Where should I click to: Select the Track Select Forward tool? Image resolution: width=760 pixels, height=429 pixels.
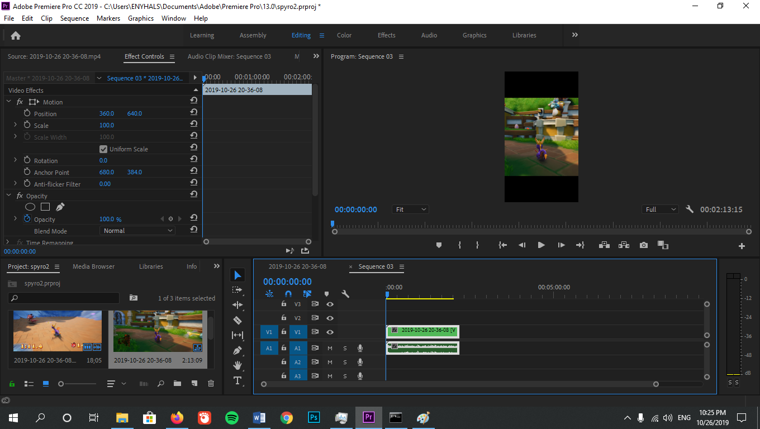click(x=237, y=290)
